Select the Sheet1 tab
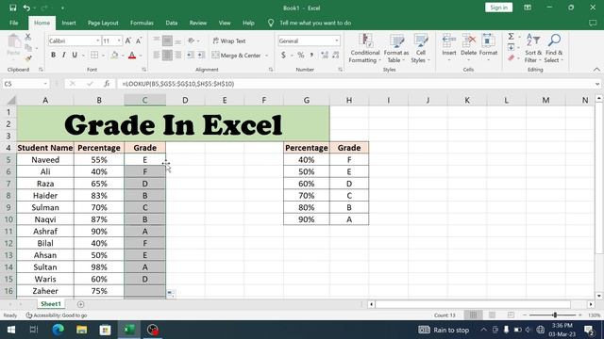This screenshot has height=339, width=604. point(51,303)
